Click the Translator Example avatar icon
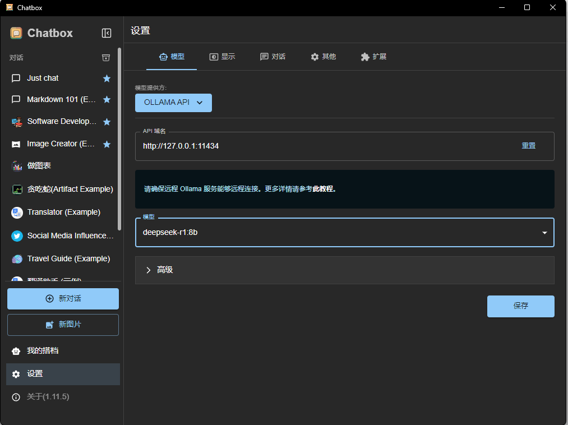The height and width of the screenshot is (425, 568). pos(17,212)
